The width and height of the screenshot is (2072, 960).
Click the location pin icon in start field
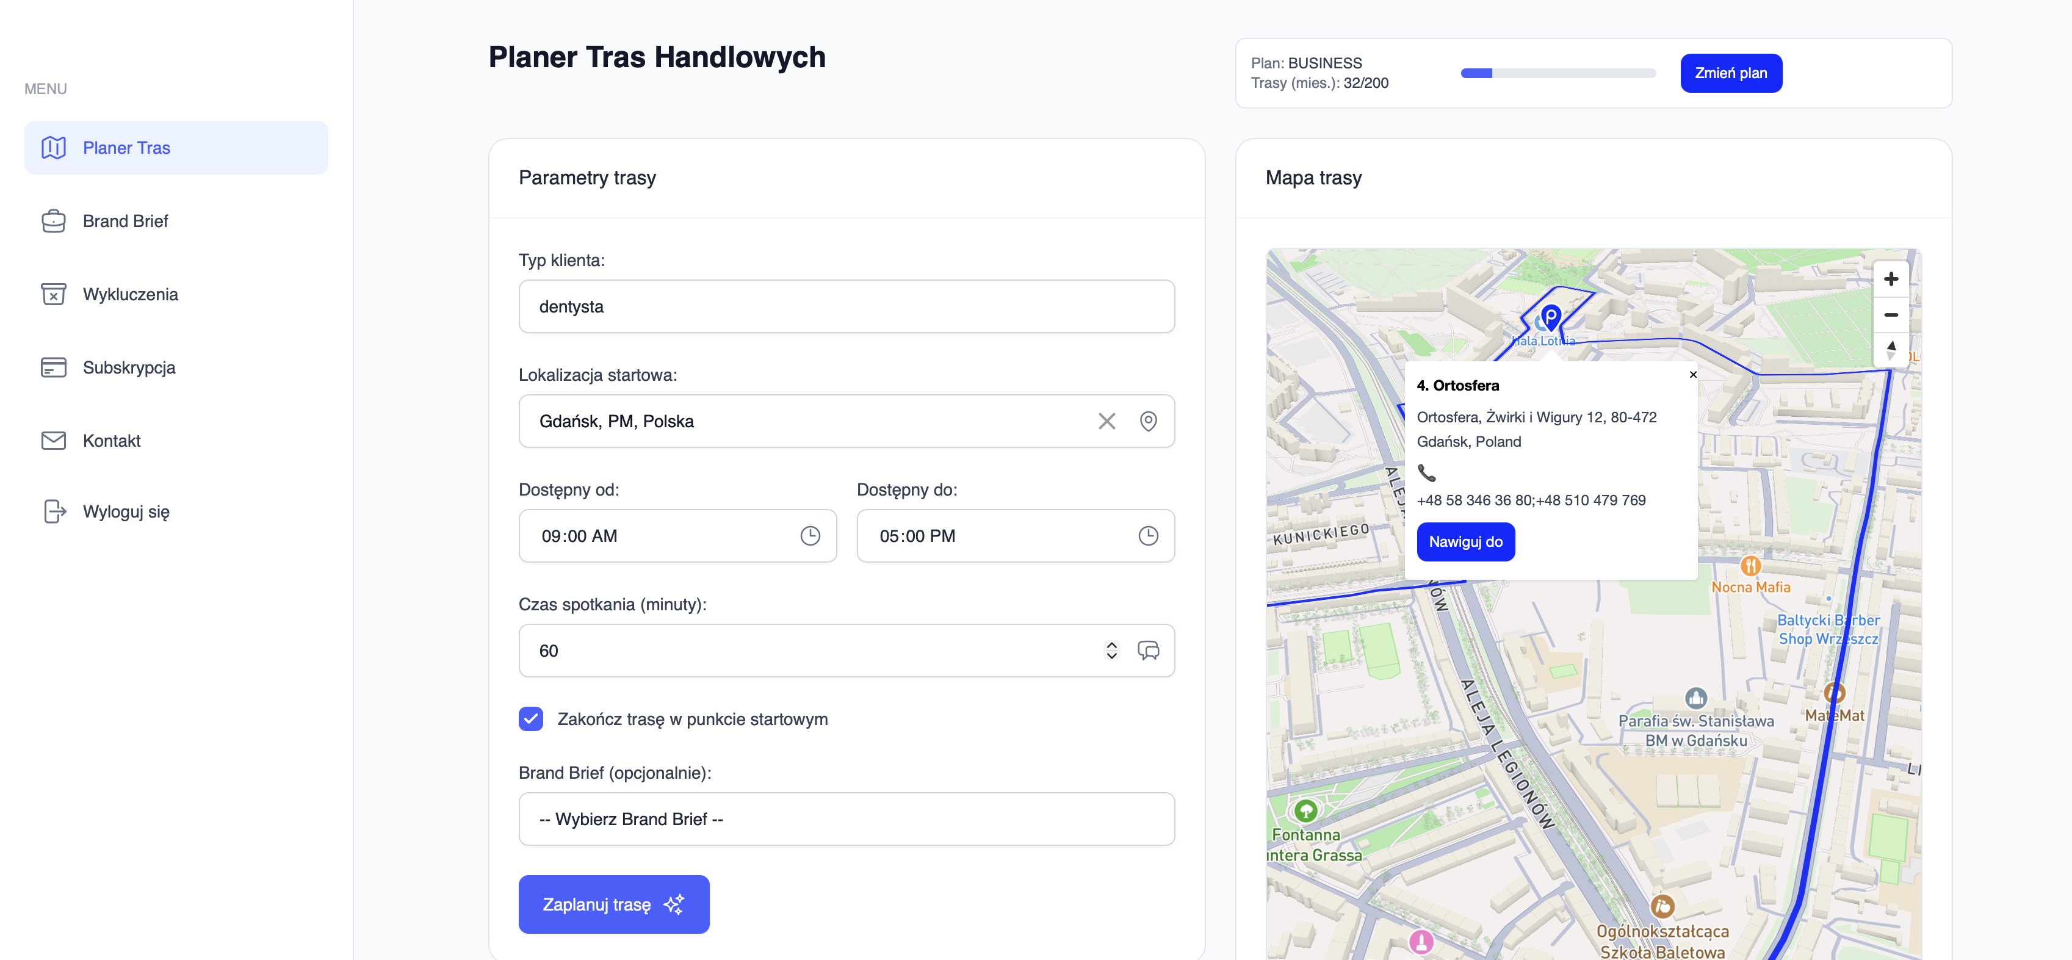pyautogui.click(x=1148, y=421)
